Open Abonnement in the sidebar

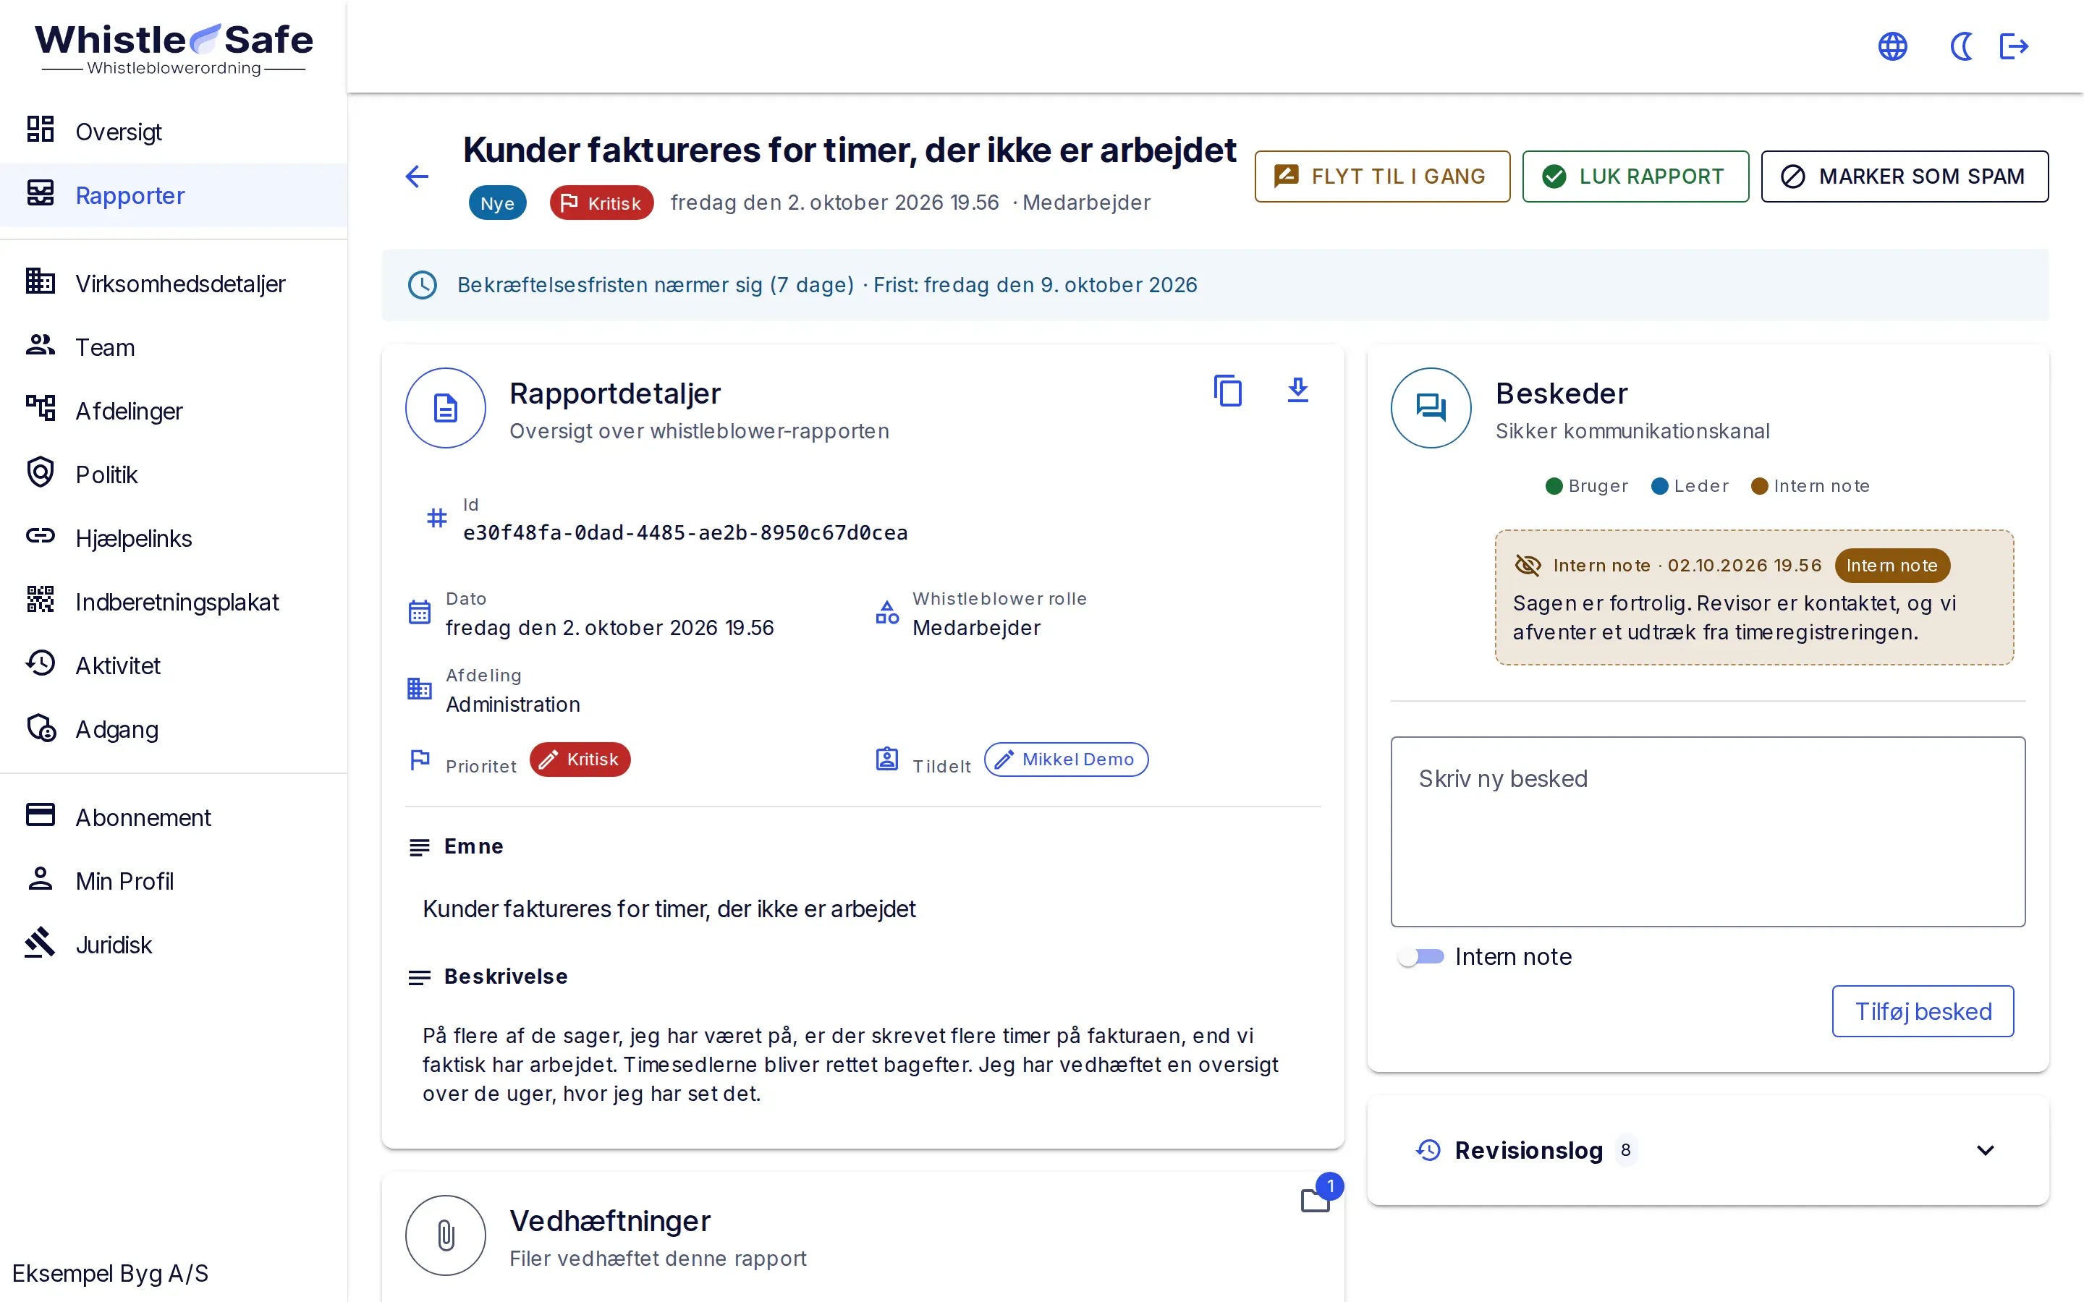coord(173,817)
